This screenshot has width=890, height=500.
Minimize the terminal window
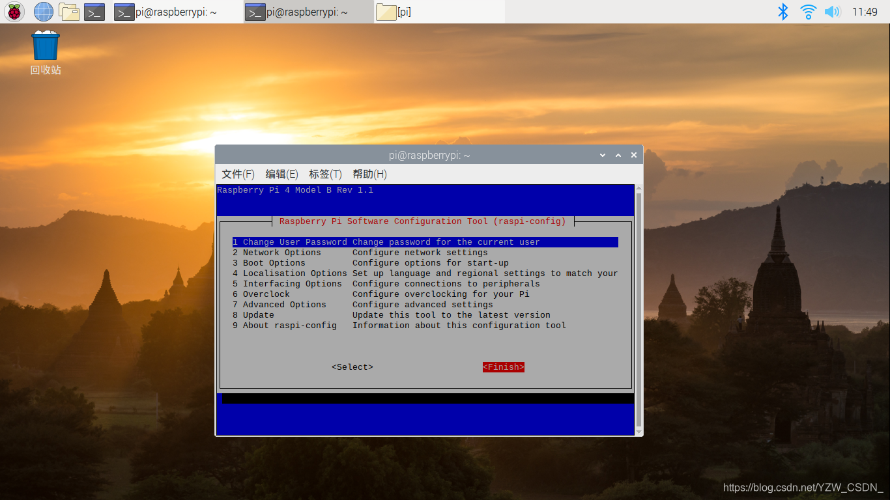604,155
